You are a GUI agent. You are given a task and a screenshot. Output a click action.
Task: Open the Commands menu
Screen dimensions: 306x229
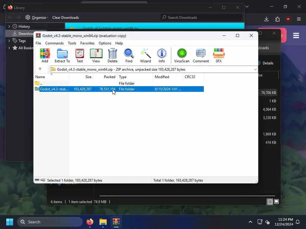coord(54,43)
